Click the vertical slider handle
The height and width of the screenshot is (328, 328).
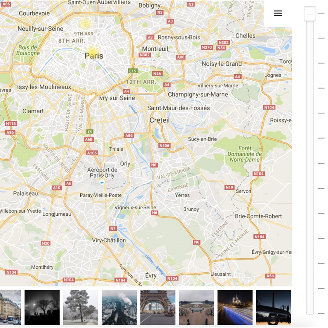point(310,14)
